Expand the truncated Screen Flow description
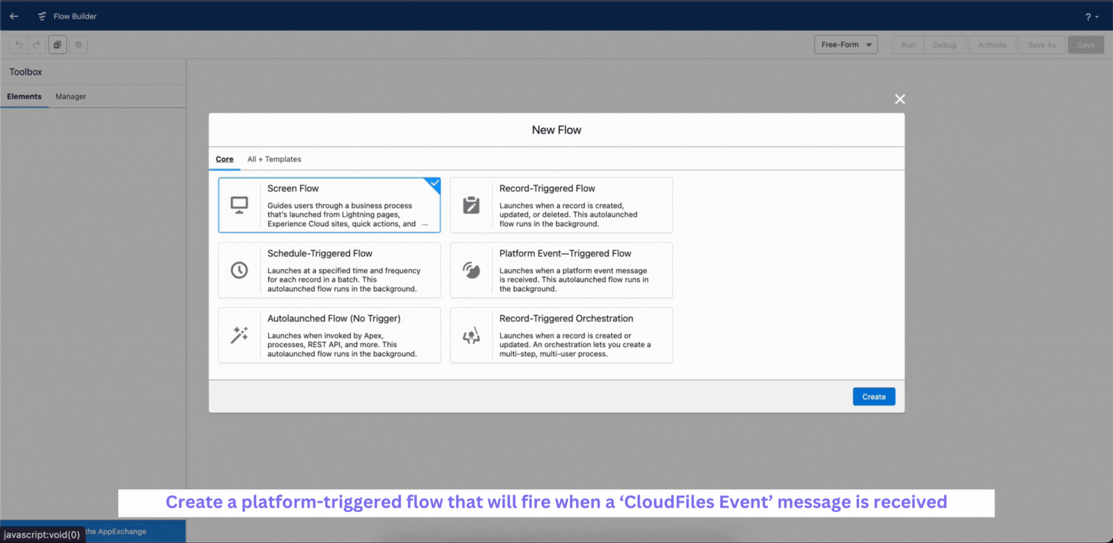The width and height of the screenshot is (1113, 543). tap(425, 224)
